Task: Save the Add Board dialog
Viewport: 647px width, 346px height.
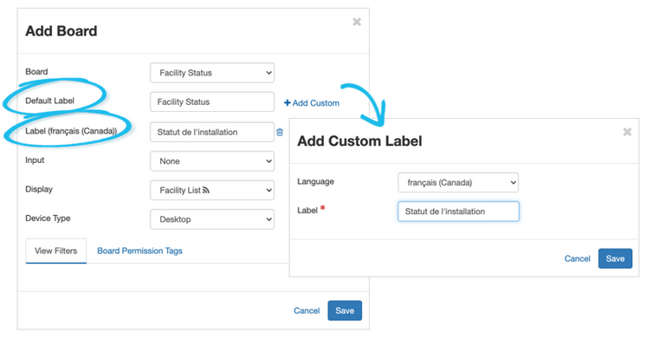Action: pyautogui.click(x=345, y=310)
